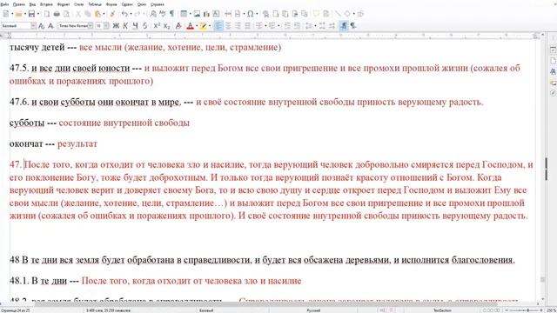Viewport: 557px width, 313px height.
Task: Redo the last undone action
Action: click(x=138, y=14)
